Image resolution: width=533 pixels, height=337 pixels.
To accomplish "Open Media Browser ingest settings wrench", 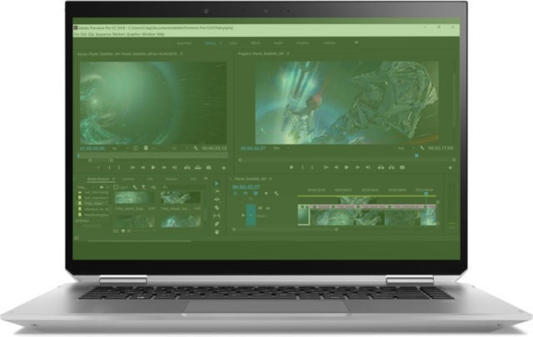I will (135, 187).
